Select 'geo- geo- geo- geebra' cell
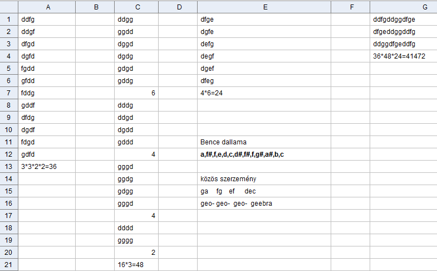Image resolution: width=437 pixels, height=271 pixels. pos(264,203)
